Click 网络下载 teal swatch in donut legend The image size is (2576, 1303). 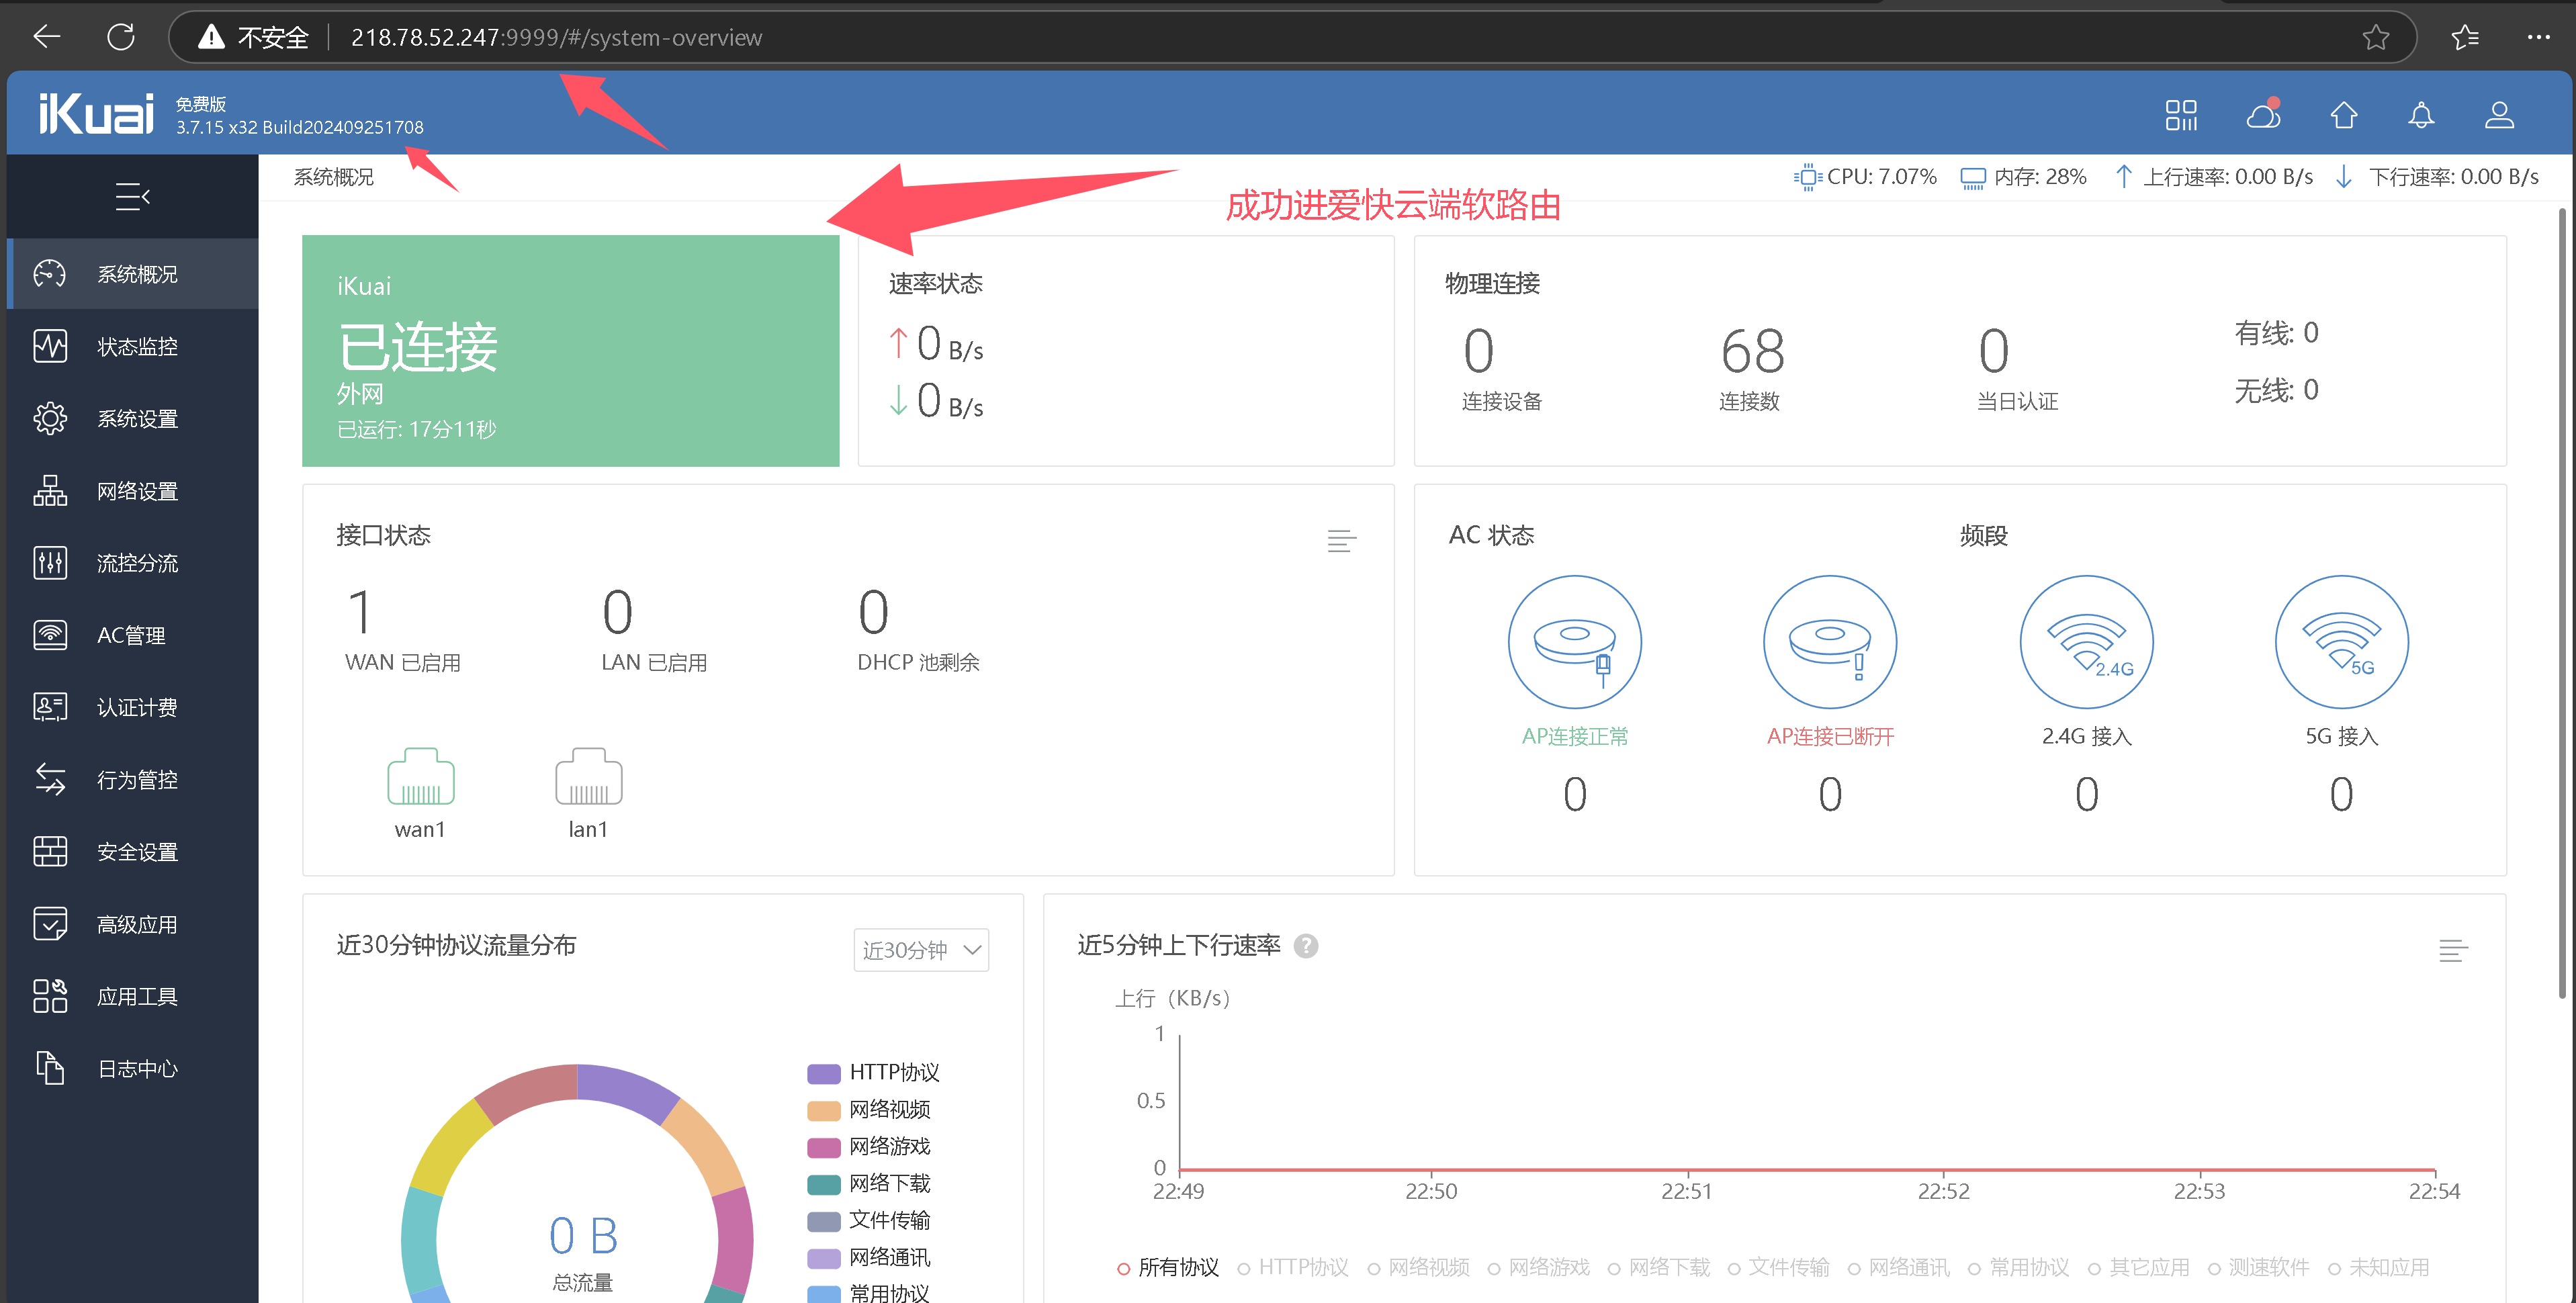point(823,1184)
